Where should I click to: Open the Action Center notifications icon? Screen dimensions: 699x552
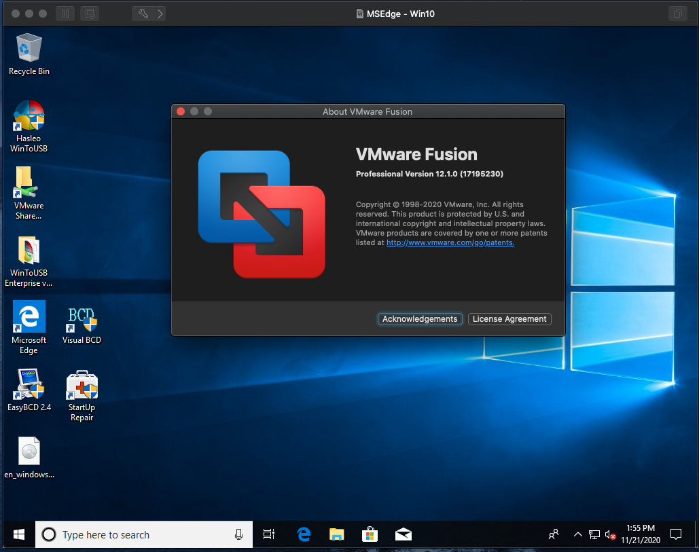pos(676,534)
